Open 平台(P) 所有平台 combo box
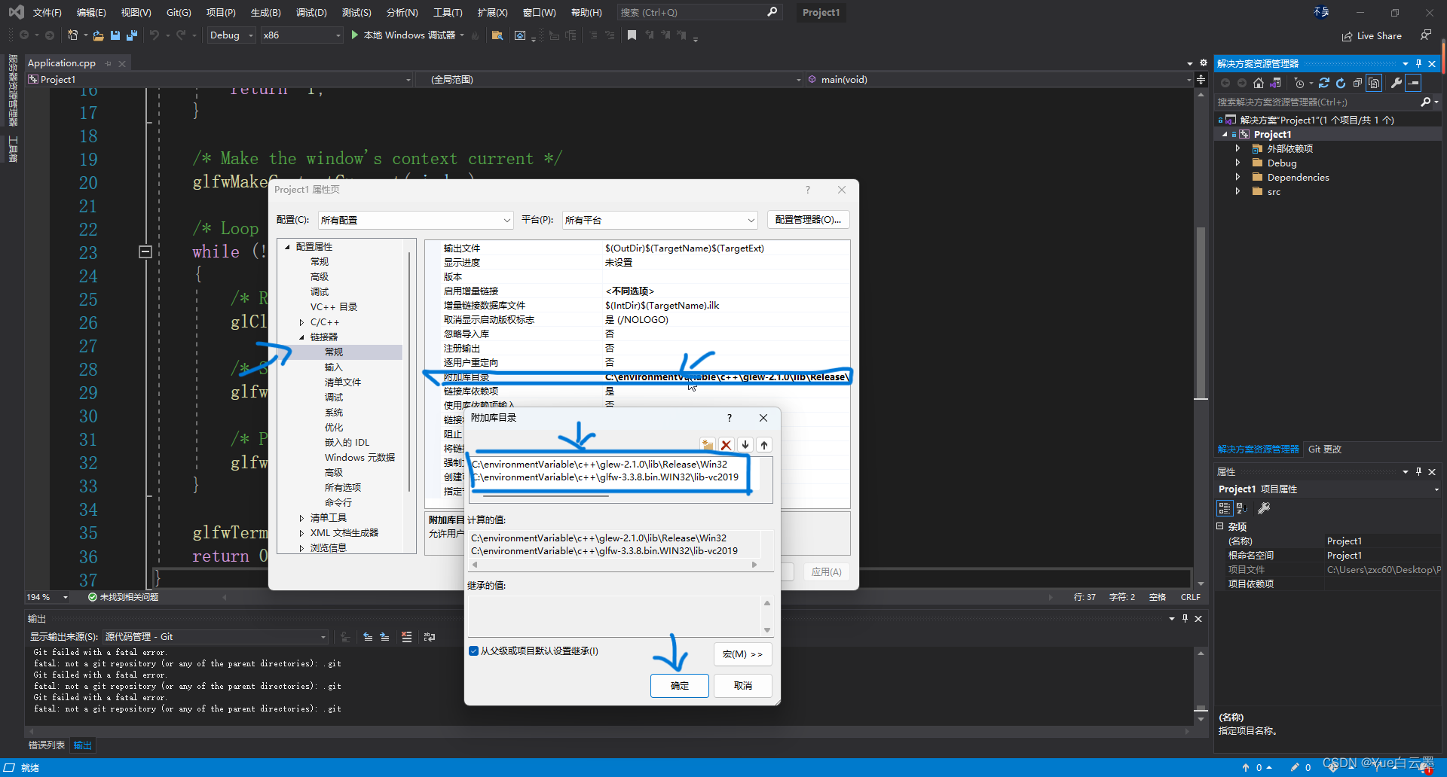 coord(659,220)
